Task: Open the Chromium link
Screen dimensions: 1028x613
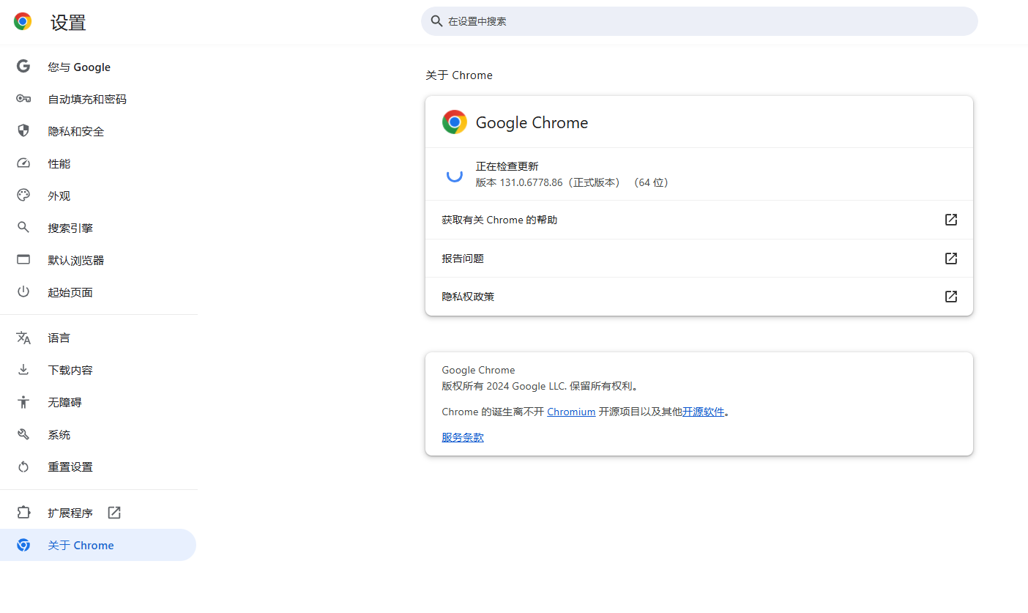Action: point(571,412)
